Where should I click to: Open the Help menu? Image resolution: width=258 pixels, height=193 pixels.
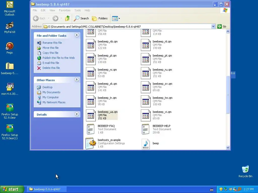tap(87, 10)
